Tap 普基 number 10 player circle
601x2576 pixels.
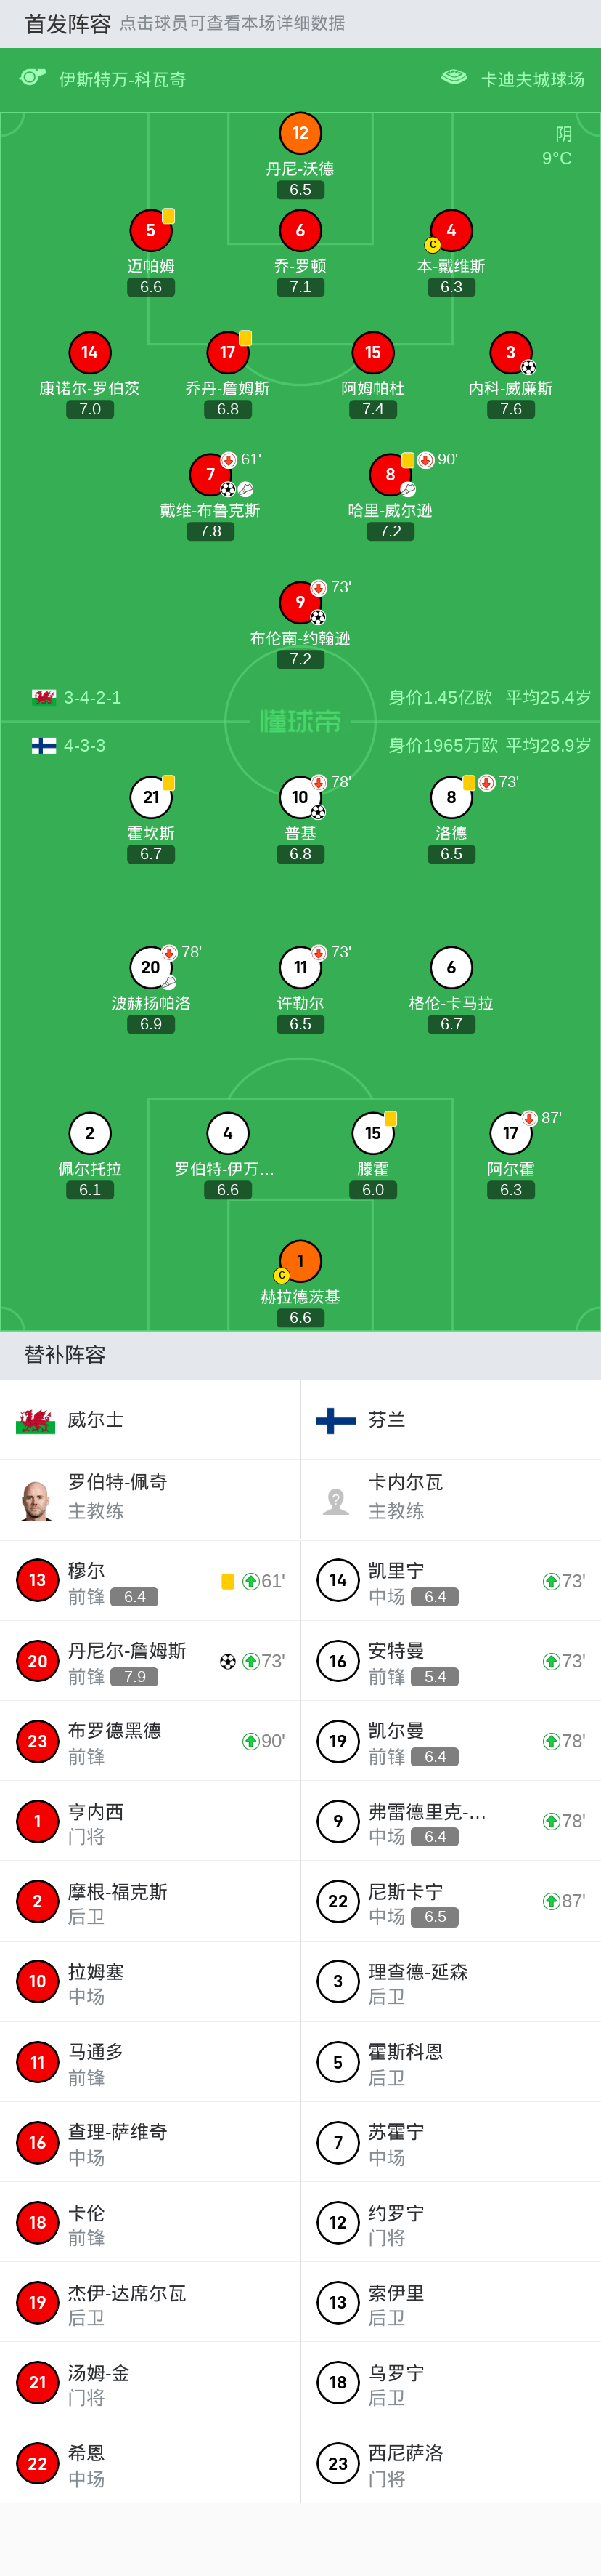pyautogui.click(x=300, y=797)
